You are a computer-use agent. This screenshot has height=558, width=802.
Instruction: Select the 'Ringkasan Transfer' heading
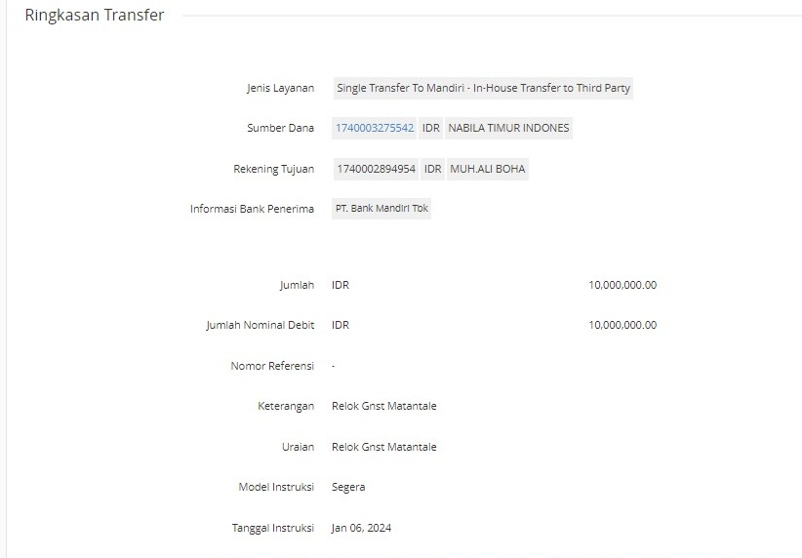tap(95, 15)
